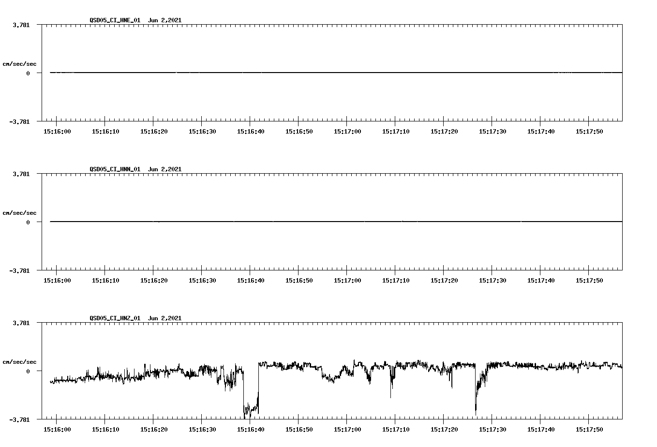
Task: Click the cm/sec/sec unit label of HNN plot
Action: (19, 213)
